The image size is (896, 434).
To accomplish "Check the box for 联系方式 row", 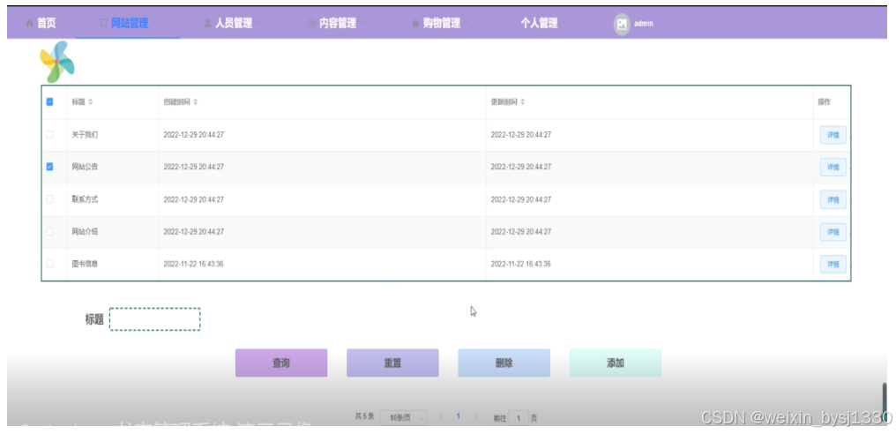I will pos(49,199).
